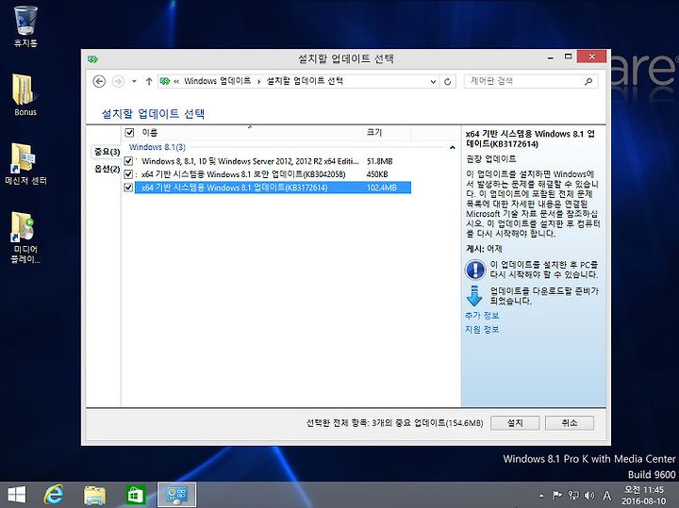Uncheck the Windows Server 2012 R2 x64 update
This screenshot has height=508, width=679.
click(128, 161)
